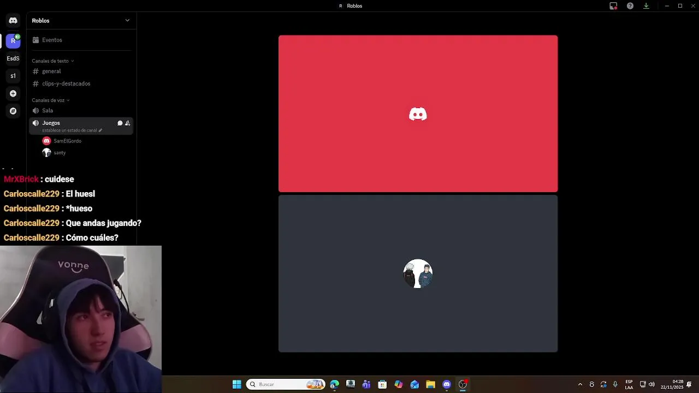Click Establece un estado de canal
The height and width of the screenshot is (393, 699).
[x=72, y=130]
